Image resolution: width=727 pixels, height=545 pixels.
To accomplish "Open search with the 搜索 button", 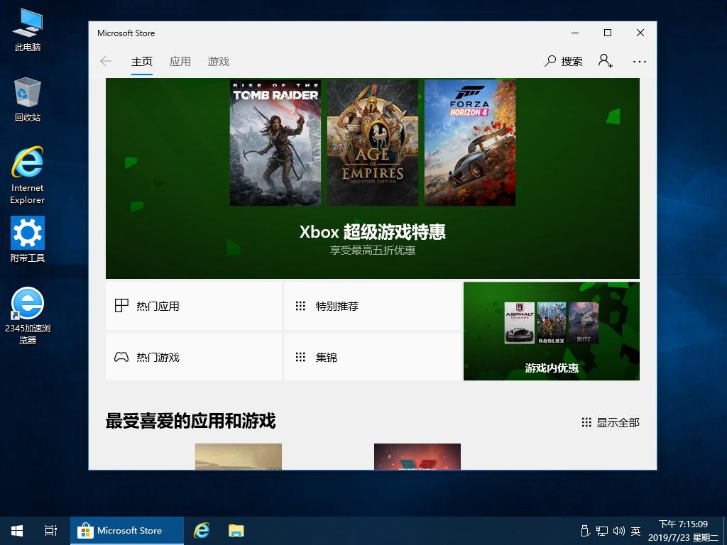I will coord(563,61).
